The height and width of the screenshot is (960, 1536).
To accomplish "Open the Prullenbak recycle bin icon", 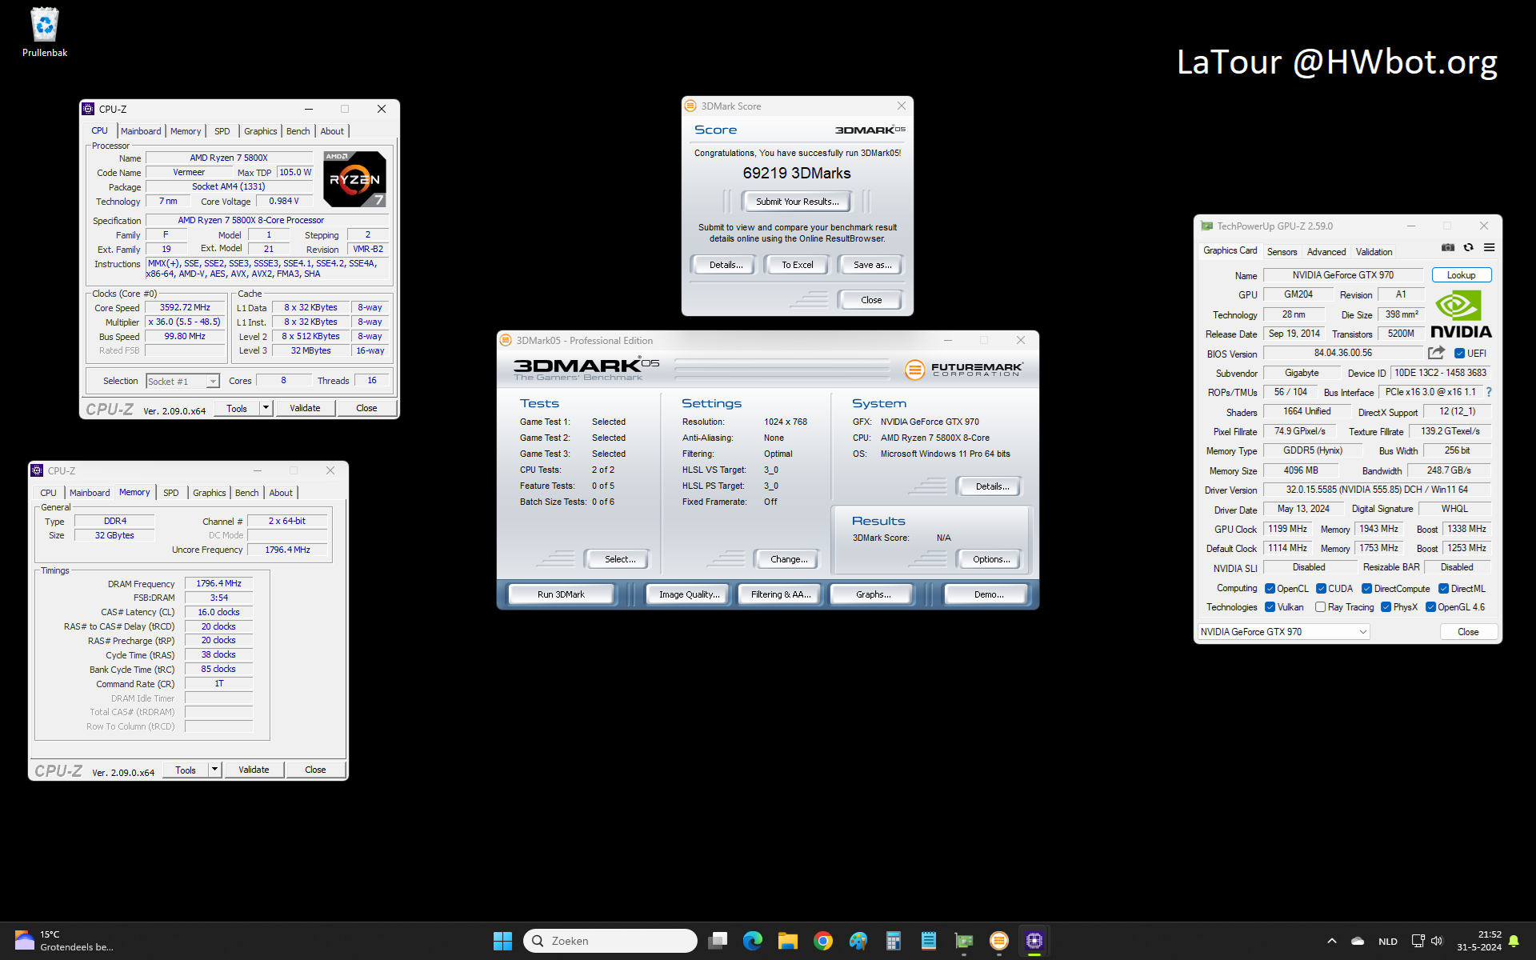I will point(45,32).
